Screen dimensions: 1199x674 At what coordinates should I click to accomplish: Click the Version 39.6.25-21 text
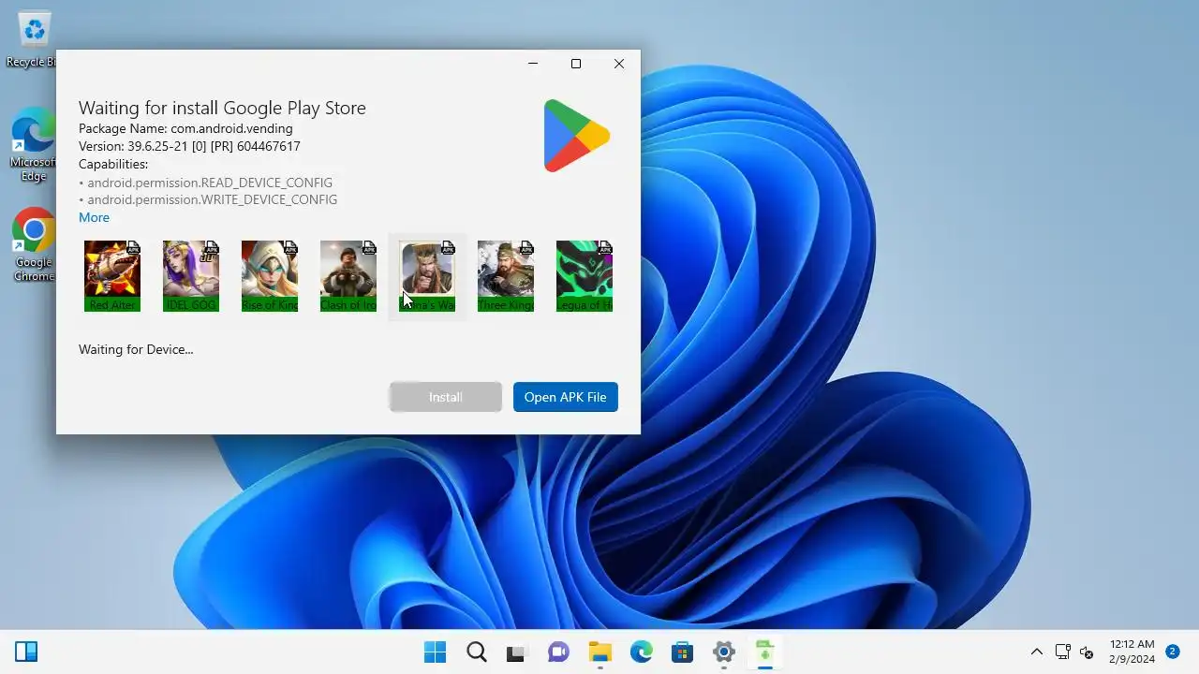(189, 146)
